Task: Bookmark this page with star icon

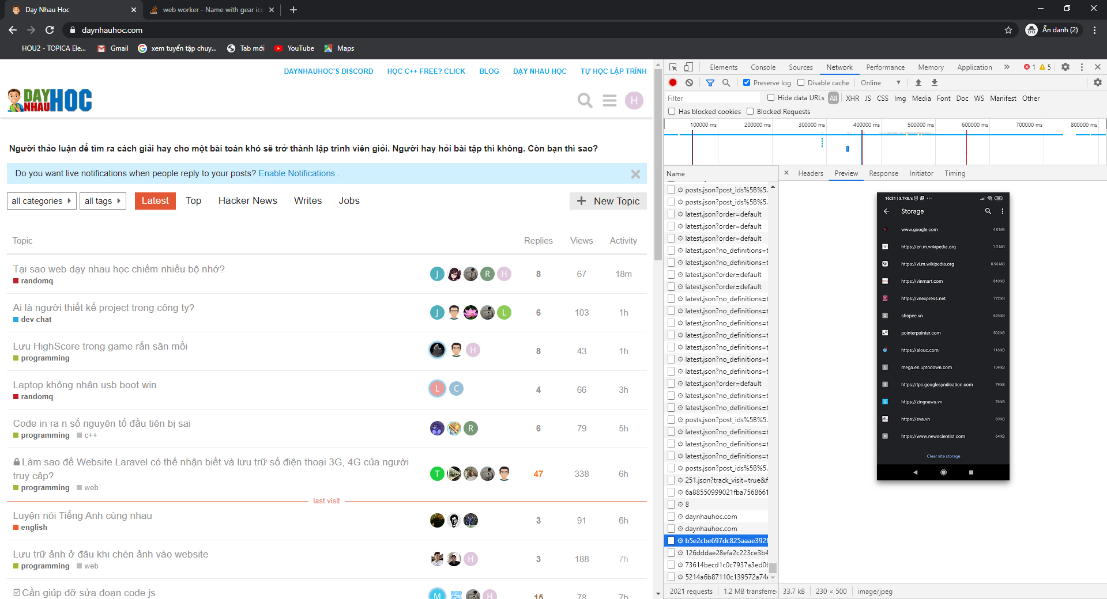Action: click(x=1008, y=30)
